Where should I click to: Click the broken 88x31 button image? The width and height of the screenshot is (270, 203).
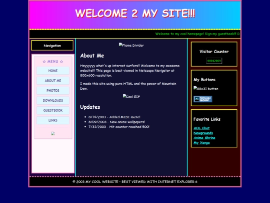point(206,89)
